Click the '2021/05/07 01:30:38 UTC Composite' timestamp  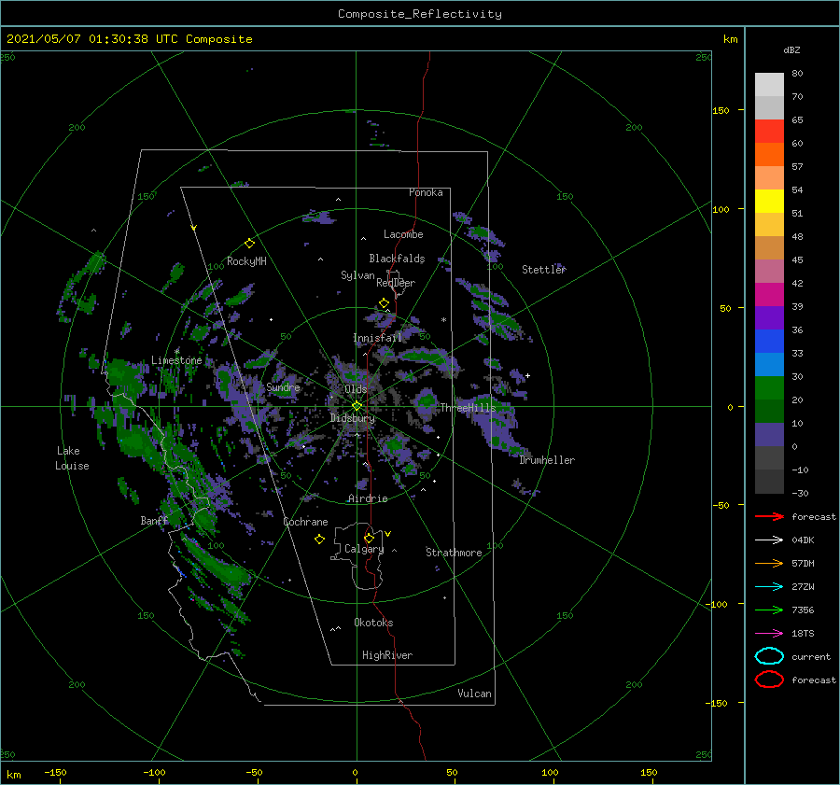tap(129, 39)
